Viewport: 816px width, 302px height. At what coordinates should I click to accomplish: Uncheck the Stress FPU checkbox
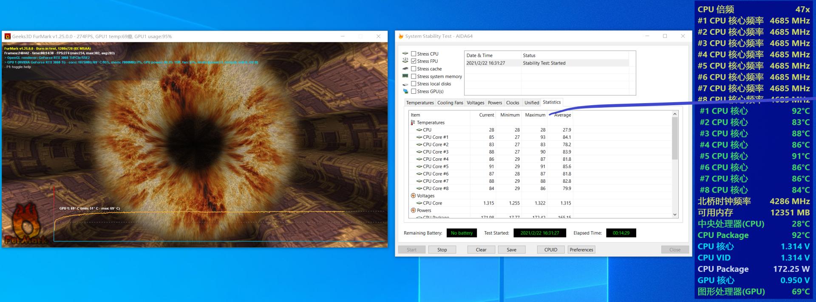[x=414, y=61]
